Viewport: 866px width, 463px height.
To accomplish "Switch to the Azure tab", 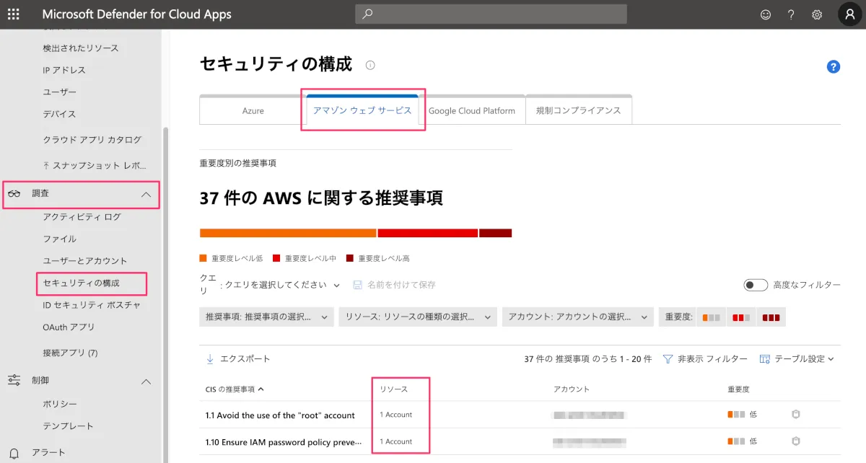I will click(253, 110).
